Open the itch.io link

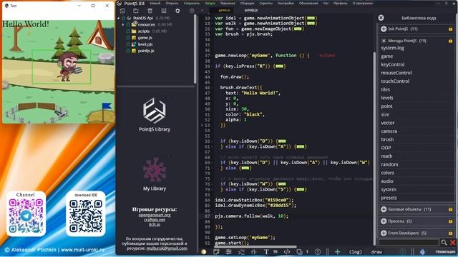(x=155, y=224)
